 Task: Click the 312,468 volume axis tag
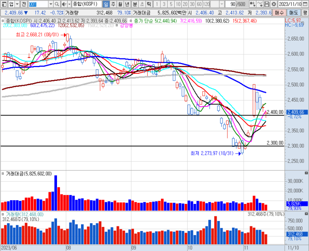click(297, 234)
